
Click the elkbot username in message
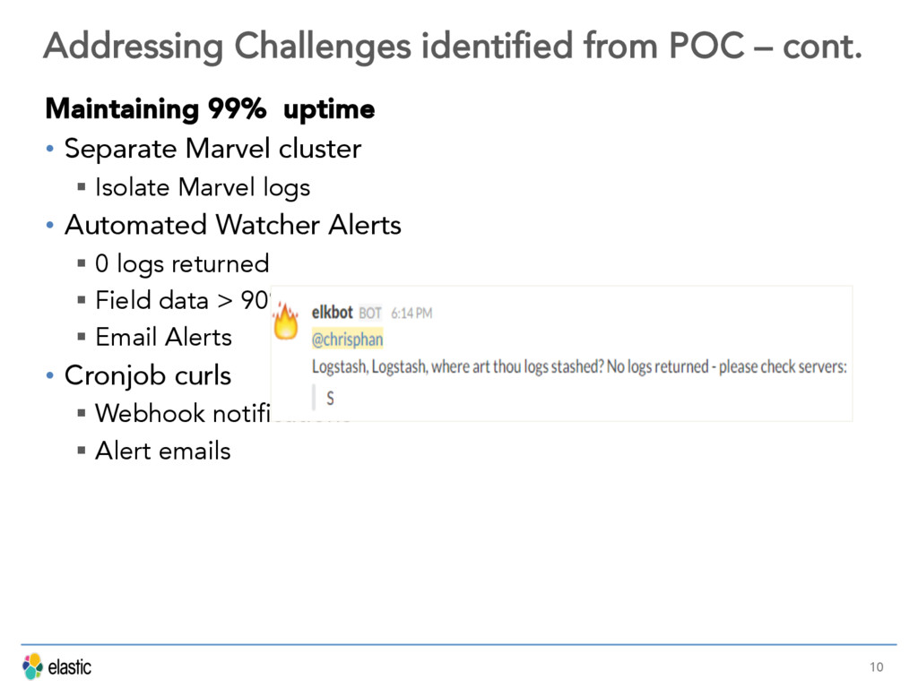point(332,313)
